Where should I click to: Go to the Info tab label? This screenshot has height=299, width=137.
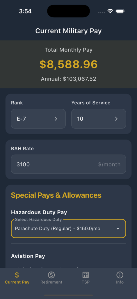click(120, 282)
